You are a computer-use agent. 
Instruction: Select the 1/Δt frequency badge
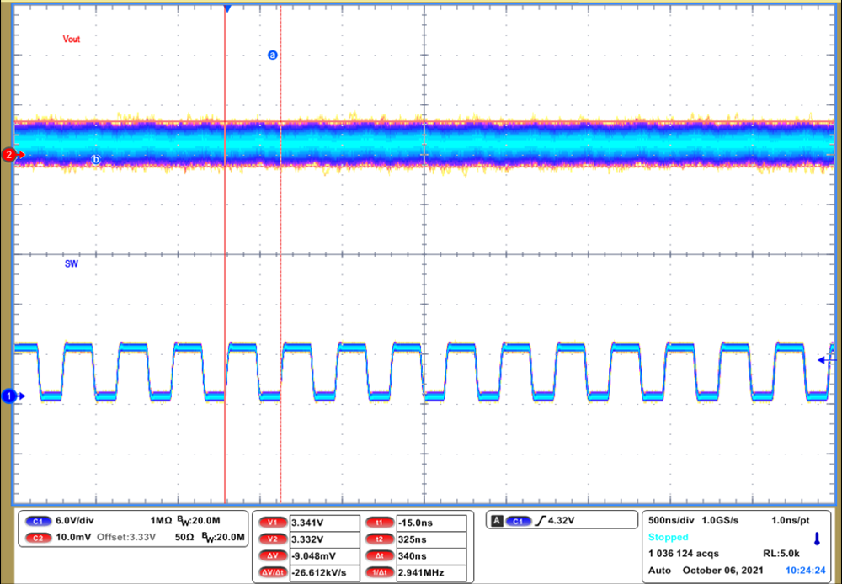point(379,571)
